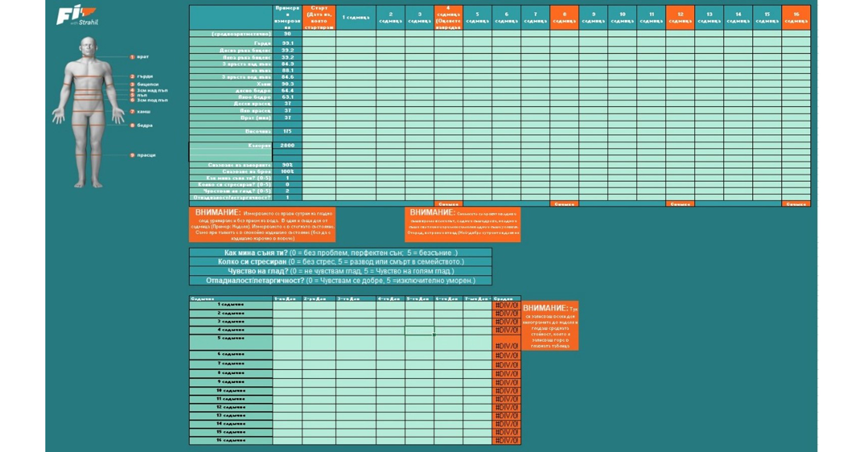864x452 pixels.
Task: Select the 'Колко си стресиран' legend row
Action: (x=341, y=262)
